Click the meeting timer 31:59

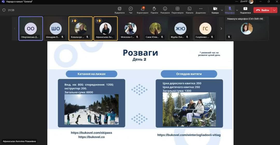tap(11, 10)
